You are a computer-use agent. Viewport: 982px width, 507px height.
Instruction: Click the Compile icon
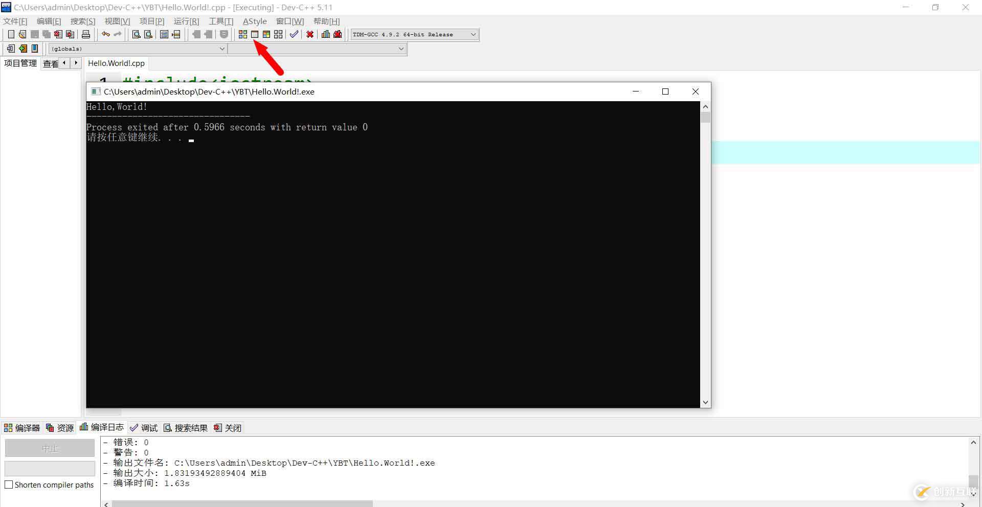(x=243, y=34)
